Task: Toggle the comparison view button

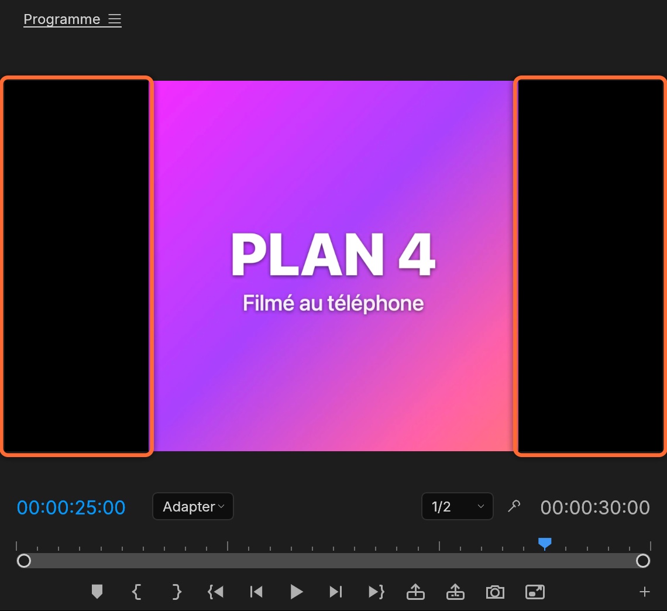Action: pyautogui.click(x=535, y=592)
